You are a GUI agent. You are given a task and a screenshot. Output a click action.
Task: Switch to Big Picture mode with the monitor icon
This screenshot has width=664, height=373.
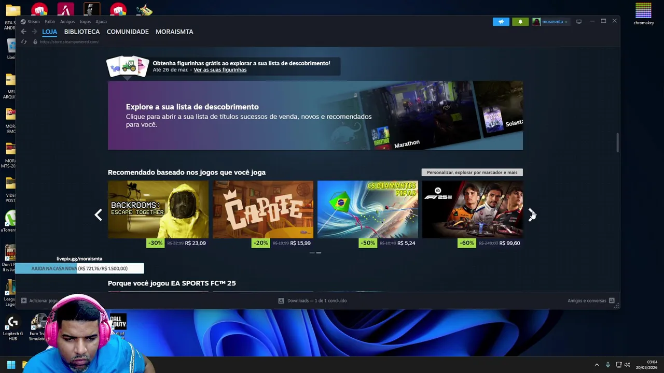pos(579,22)
